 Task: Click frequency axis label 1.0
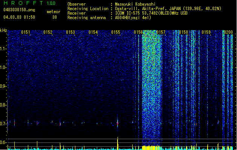pyautogui.click(x=3, y=67)
